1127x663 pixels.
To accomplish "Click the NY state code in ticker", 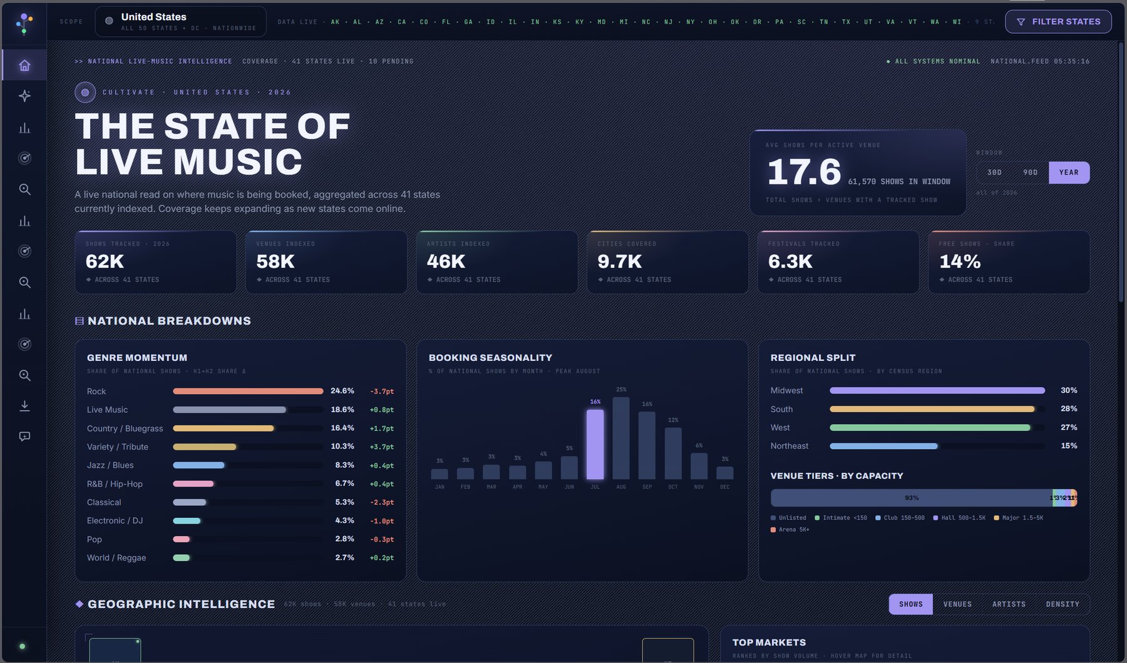I will pos(690,22).
